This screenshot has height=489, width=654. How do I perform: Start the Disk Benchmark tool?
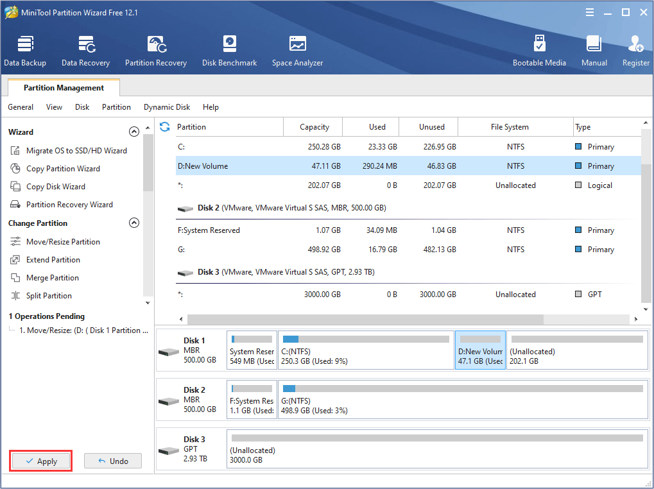(229, 51)
